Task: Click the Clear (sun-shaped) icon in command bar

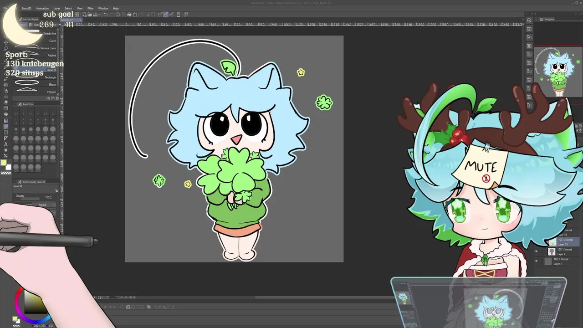Action: (118, 14)
